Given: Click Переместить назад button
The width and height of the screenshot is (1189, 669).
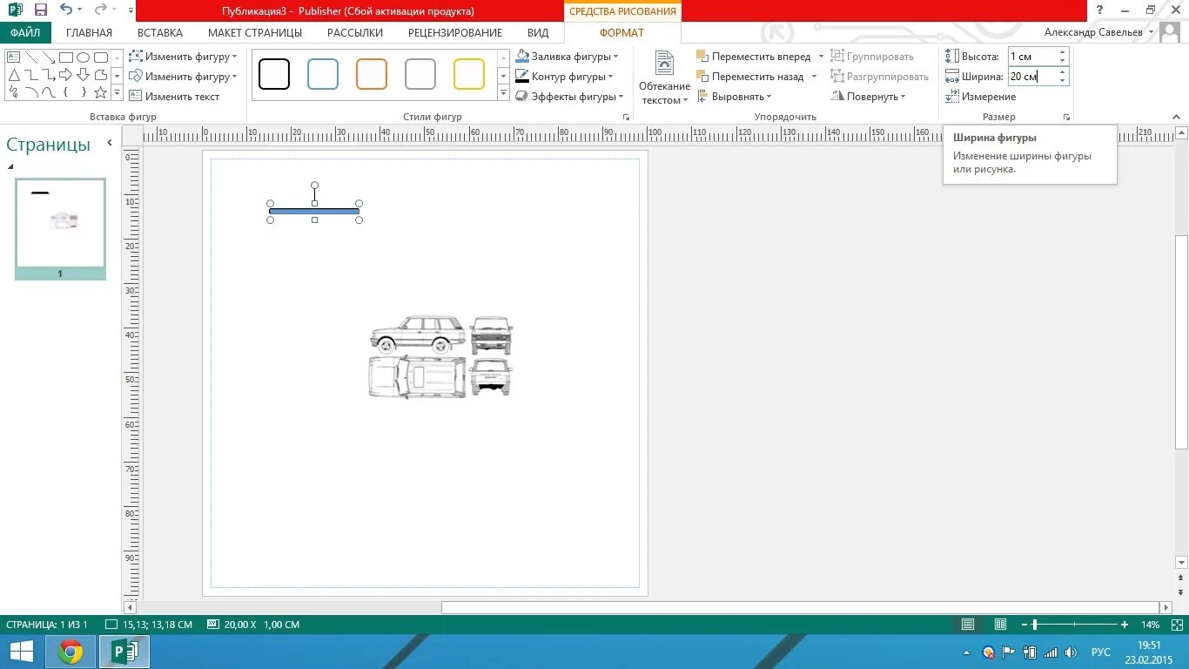Looking at the screenshot, I should [750, 77].
